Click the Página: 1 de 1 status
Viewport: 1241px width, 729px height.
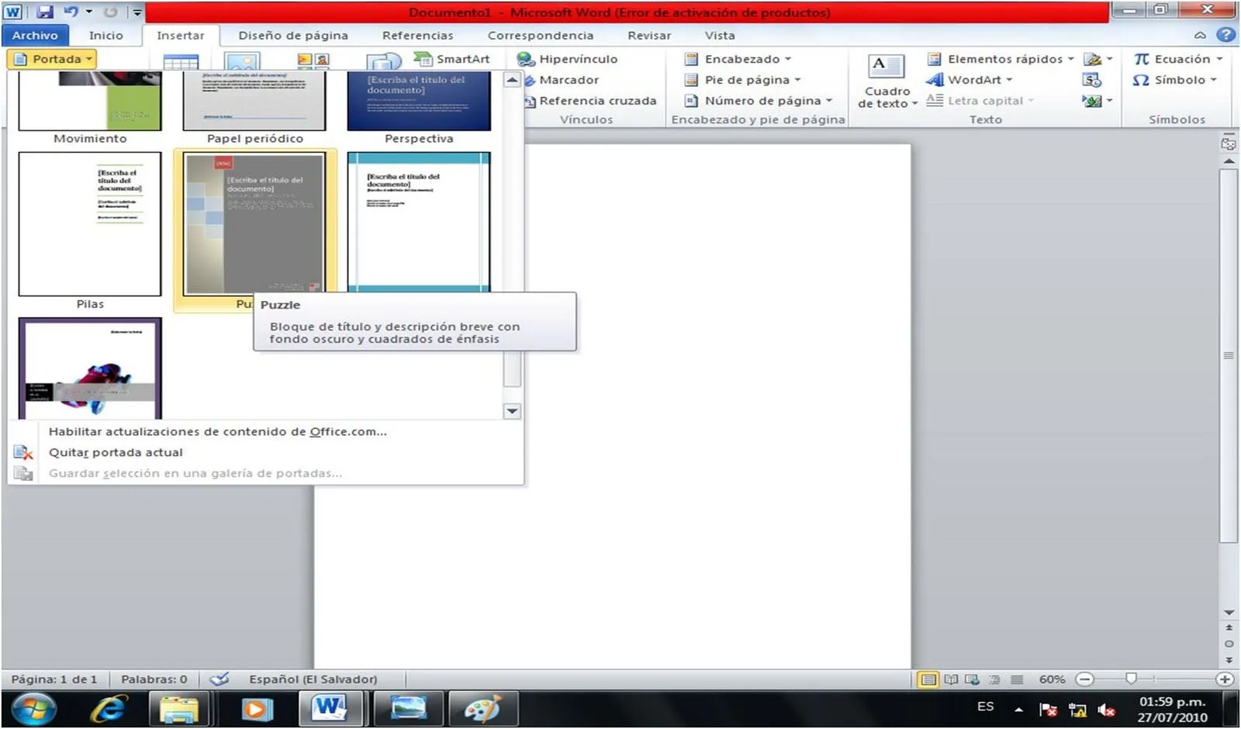point(54,679)
